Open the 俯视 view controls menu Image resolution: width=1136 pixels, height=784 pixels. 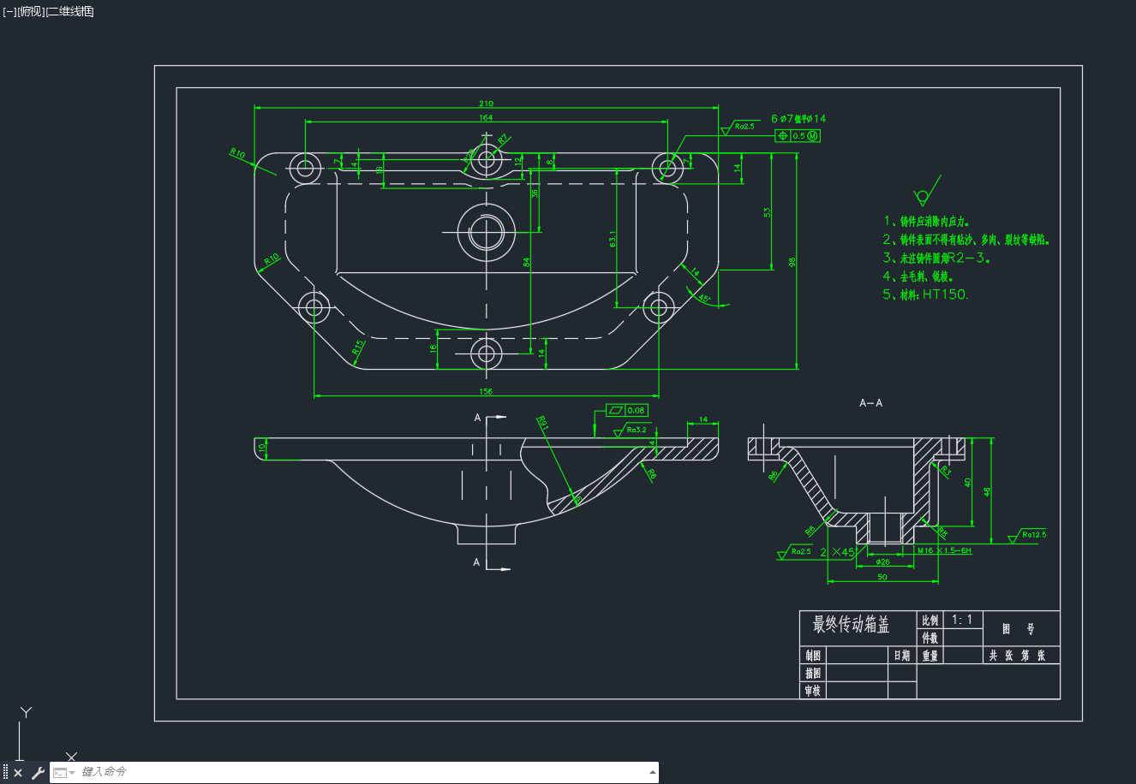tap(30, 11)
